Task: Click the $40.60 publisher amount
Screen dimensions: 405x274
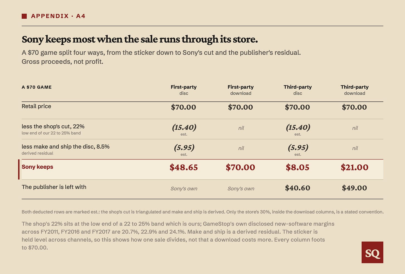Action: point(298,188)
